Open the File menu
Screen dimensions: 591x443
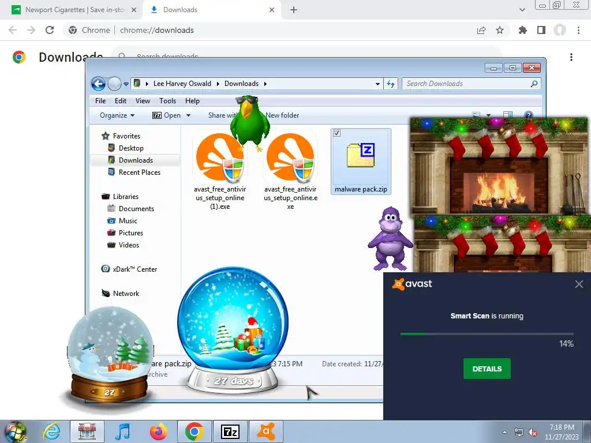coord(100,100)
